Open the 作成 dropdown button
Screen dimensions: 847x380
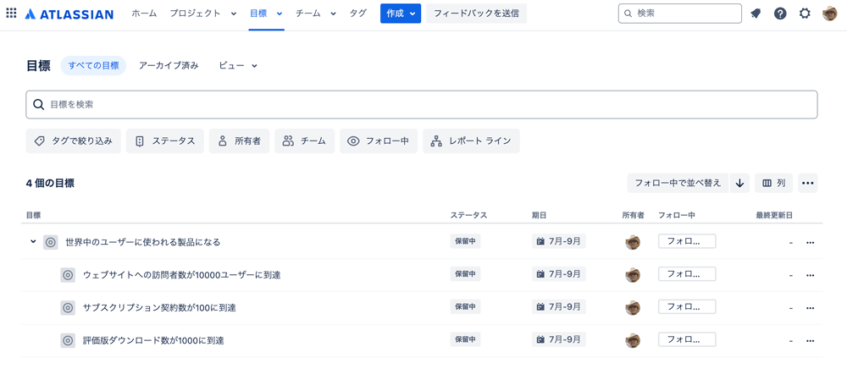(x=401, y=14)
